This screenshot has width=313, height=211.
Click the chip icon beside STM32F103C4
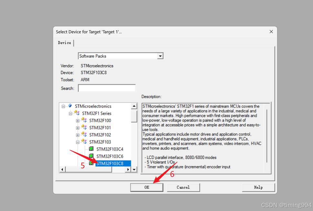click(x=91, y=149)
